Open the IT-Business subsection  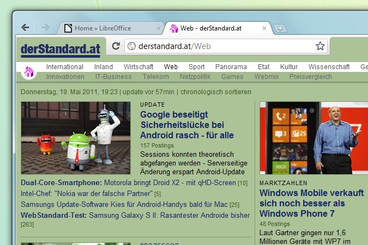click(x=113, y=77)
